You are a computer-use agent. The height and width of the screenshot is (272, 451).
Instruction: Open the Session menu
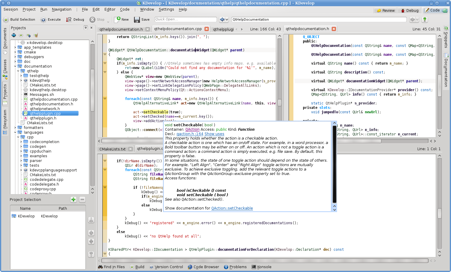[11, 9]
